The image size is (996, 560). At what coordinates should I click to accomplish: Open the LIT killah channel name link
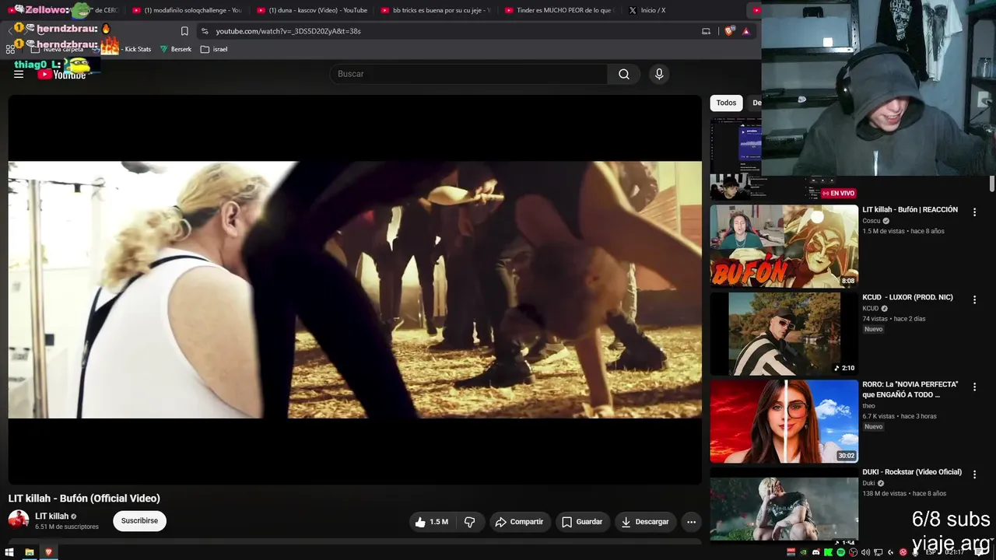(x=52, y=516)
